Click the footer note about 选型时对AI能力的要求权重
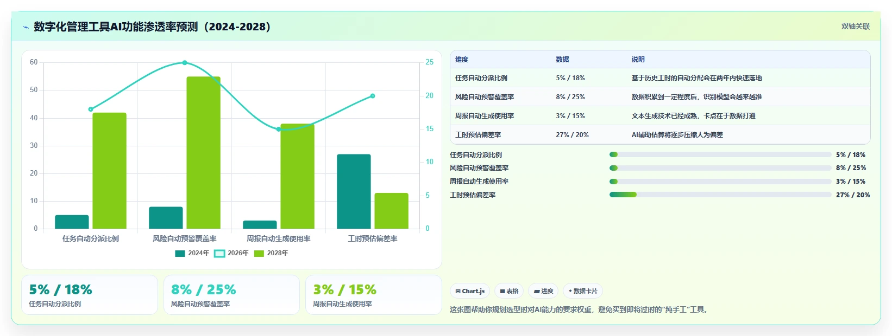This screenshot has width=892, height=336. pos(579,310)
